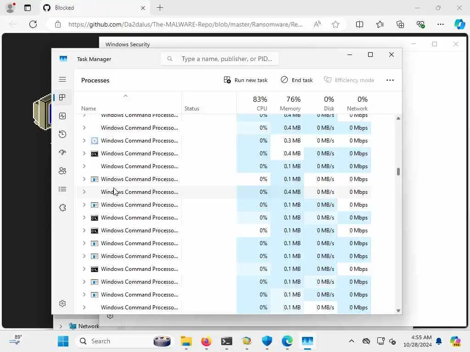Viewport: 470px width, 352px height.
Task: Open Edge settings and more menu
Action: 440,24
